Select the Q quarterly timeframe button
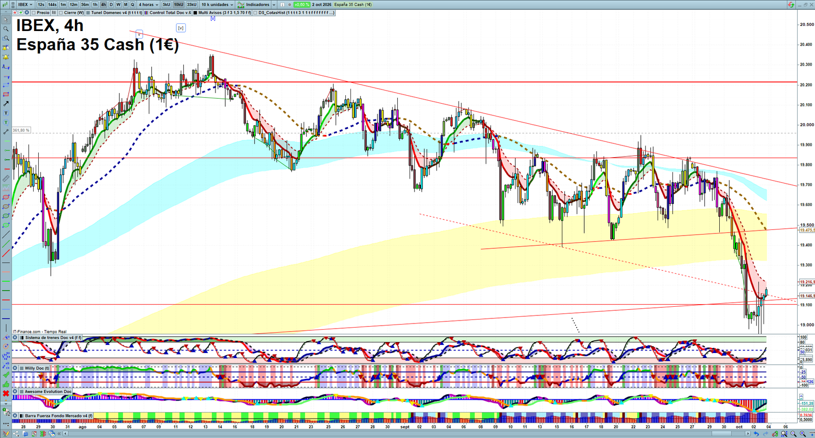The height and width of the screenshot is (438, 815). pyautogui.click(x=132, y=5)
